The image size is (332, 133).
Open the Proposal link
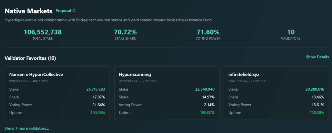click(x=63, y=11)
